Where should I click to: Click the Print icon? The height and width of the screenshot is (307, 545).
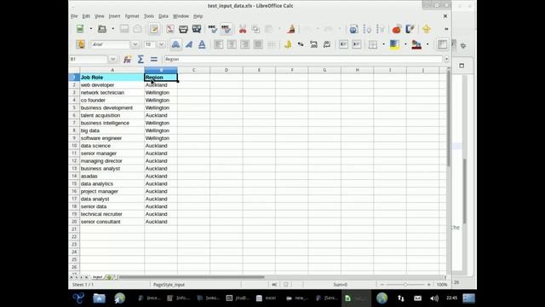click(183, 29)
